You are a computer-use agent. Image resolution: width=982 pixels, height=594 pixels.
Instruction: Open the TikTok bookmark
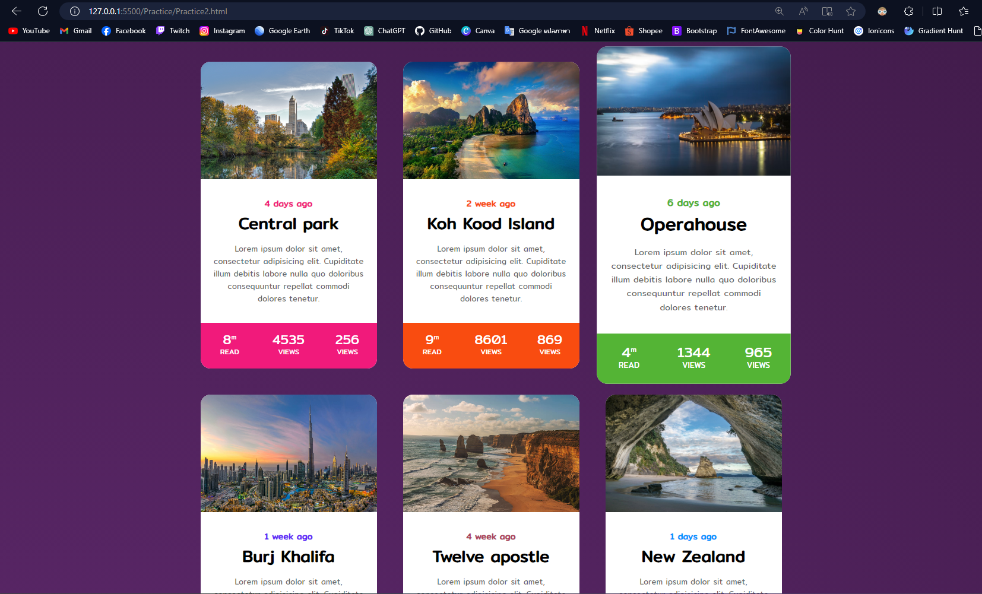point(337,31)
